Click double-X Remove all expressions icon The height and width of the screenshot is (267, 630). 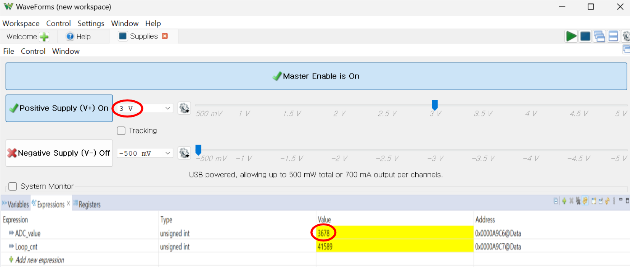(578, 201)
